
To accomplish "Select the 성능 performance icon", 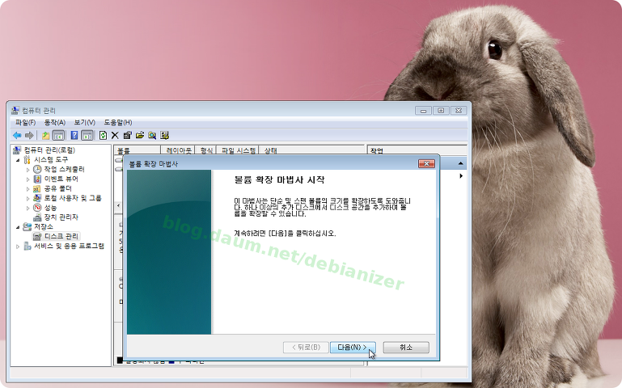I will click(37, 207).
